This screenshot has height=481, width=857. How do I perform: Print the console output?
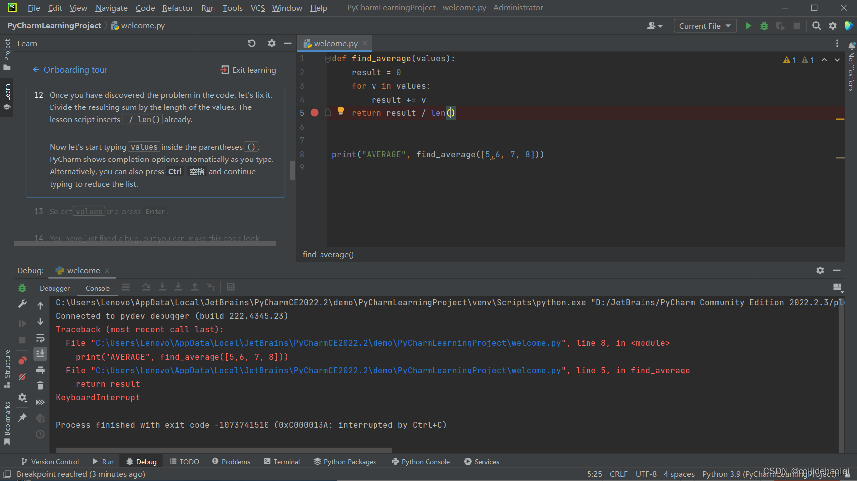(x=40, y=370)
